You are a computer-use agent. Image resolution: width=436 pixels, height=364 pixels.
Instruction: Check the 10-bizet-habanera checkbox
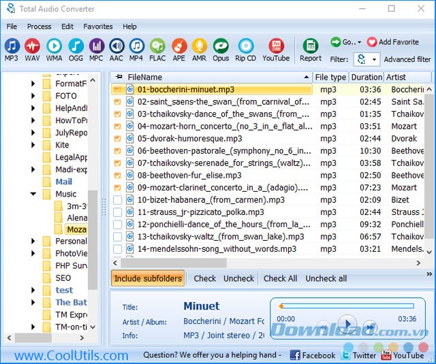click(x=118, y=200)
